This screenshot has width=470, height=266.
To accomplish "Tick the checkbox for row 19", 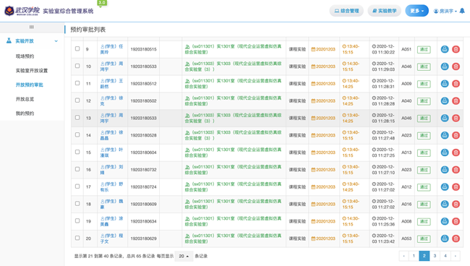I will coord(77,220).
